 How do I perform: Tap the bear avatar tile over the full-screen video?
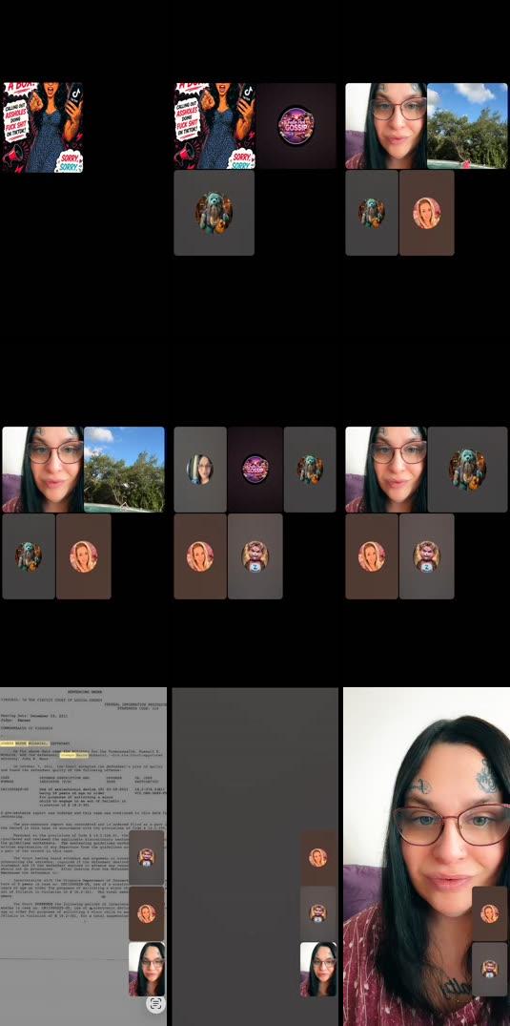point(490,969)
